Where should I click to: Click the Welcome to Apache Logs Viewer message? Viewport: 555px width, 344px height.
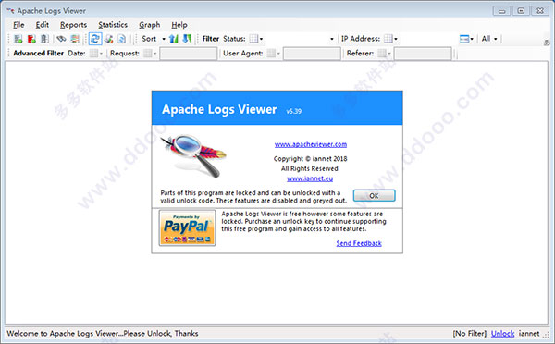[x=103, y=334]
